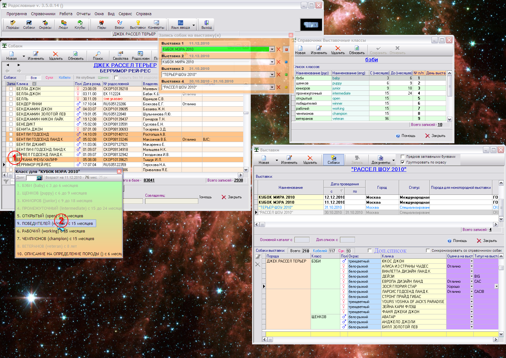Click red marker for Выставка 1
The image size is (506, 358).
click(x=286, y=49)
